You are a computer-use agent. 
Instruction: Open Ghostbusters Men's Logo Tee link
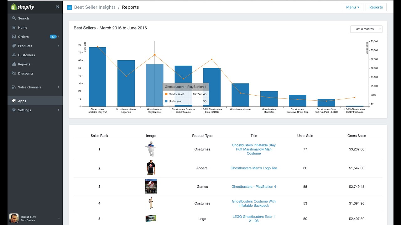pyautogui.click(x=254, y=168)
